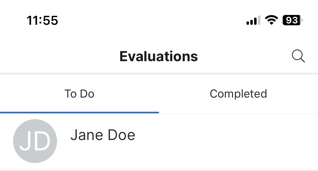Show pending To Do evaluations
Screen dimensions: 318x171
[x=79, y=94]
